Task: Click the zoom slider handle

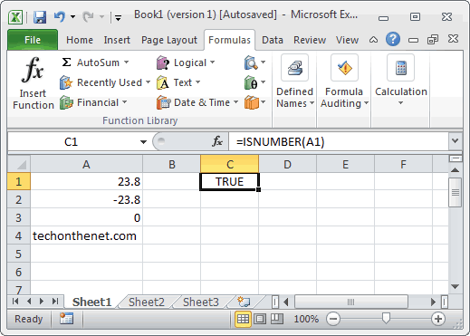Action: 386,319
